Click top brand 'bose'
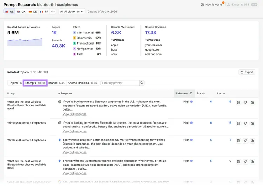The height and width of the screenshot is (186, 263). coord(114,50)
